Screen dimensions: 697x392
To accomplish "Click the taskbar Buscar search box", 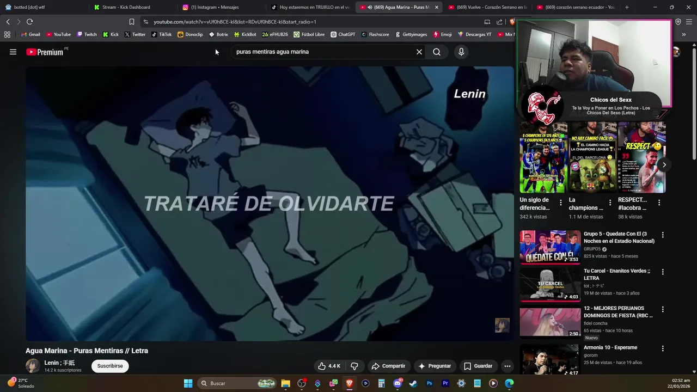I will [x=237, y=383].
